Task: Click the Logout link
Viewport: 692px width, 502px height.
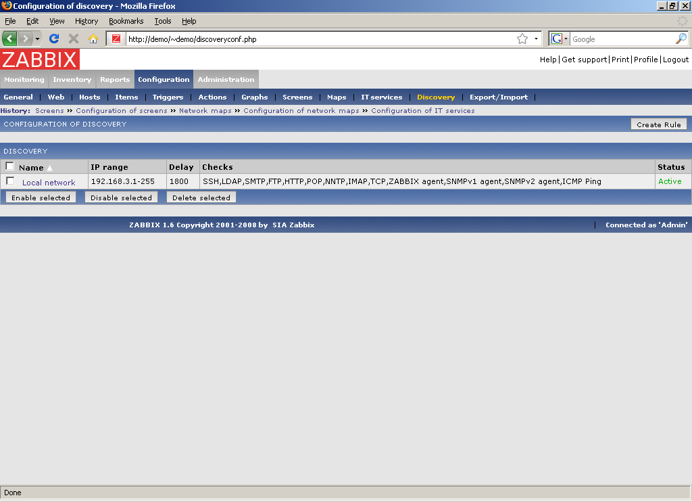Action: click(x=676, y=60)
